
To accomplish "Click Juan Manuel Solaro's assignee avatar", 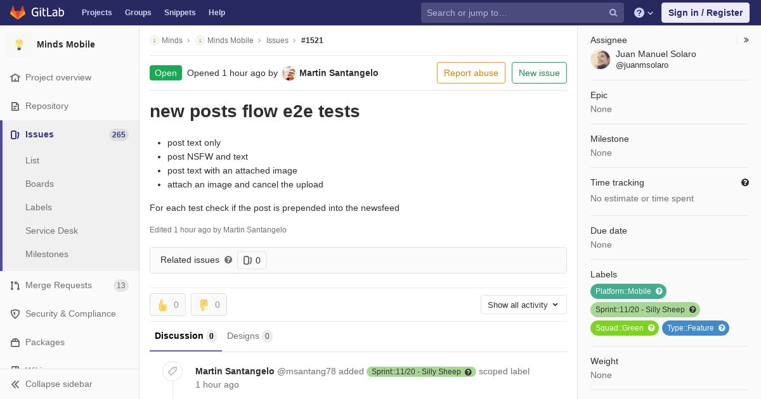I will [601, 60].
